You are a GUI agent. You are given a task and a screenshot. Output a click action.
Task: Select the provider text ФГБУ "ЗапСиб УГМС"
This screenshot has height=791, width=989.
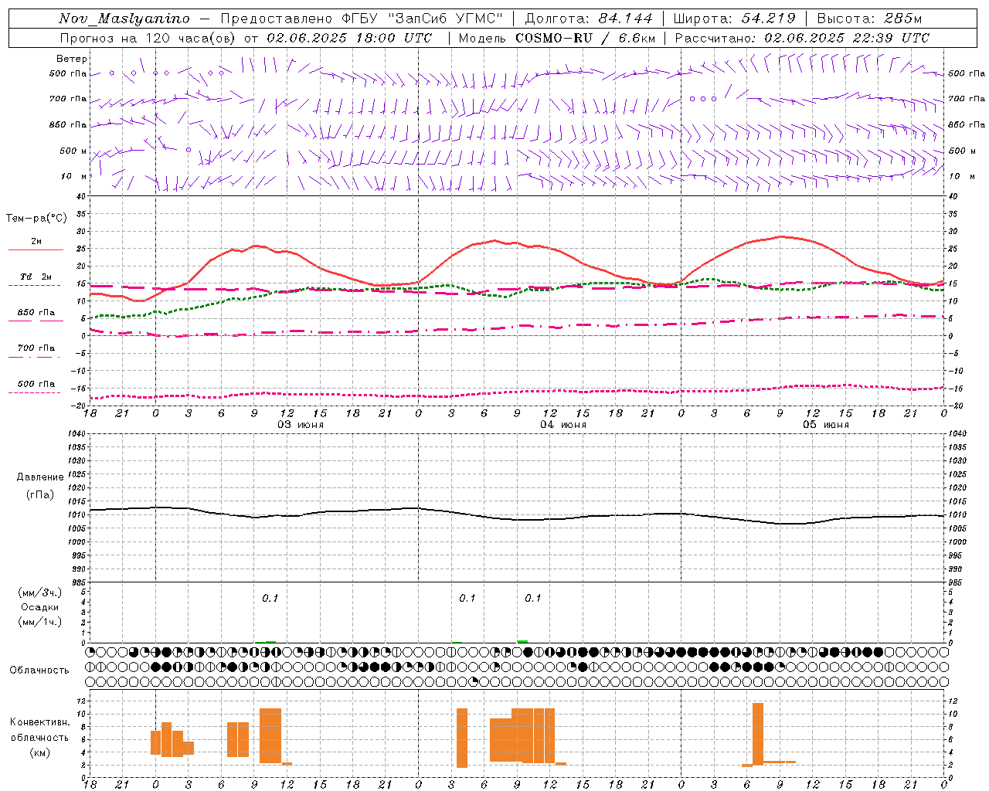(422, 19)
